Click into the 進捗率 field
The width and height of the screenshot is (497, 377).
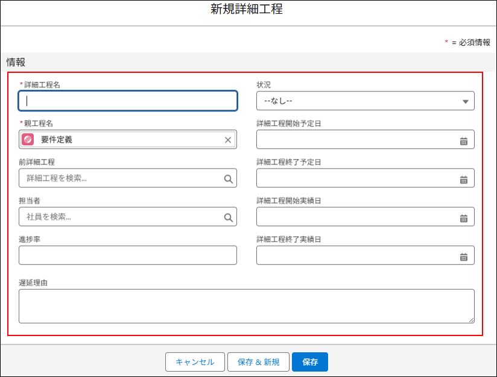(128, 255)
